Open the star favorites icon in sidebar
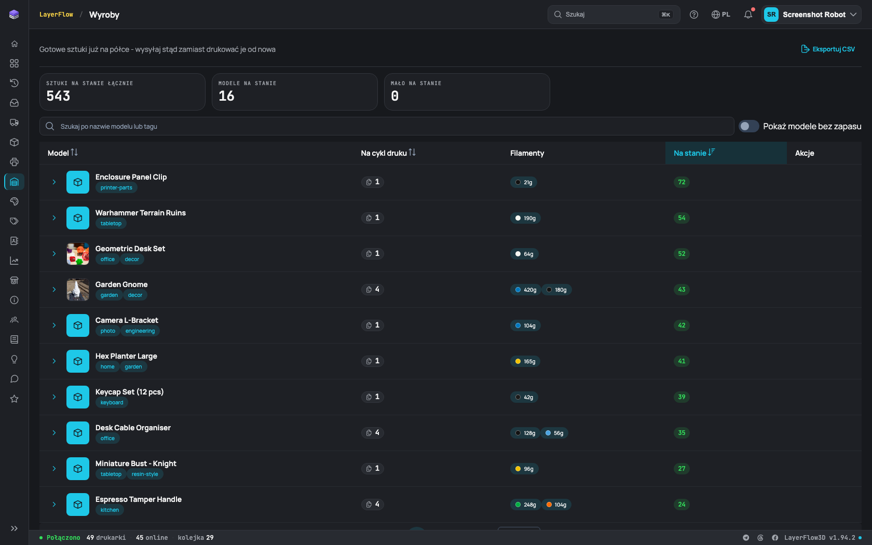This screenshot has height=545, width=872. 14,399
